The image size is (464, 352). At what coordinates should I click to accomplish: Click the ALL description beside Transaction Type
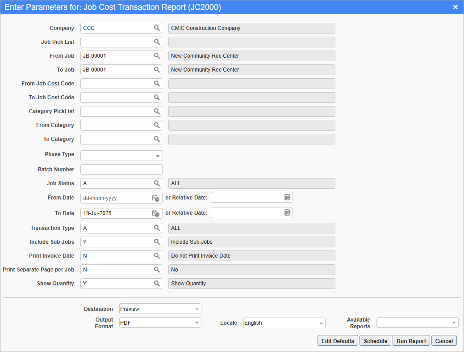[x=252, y=228]
